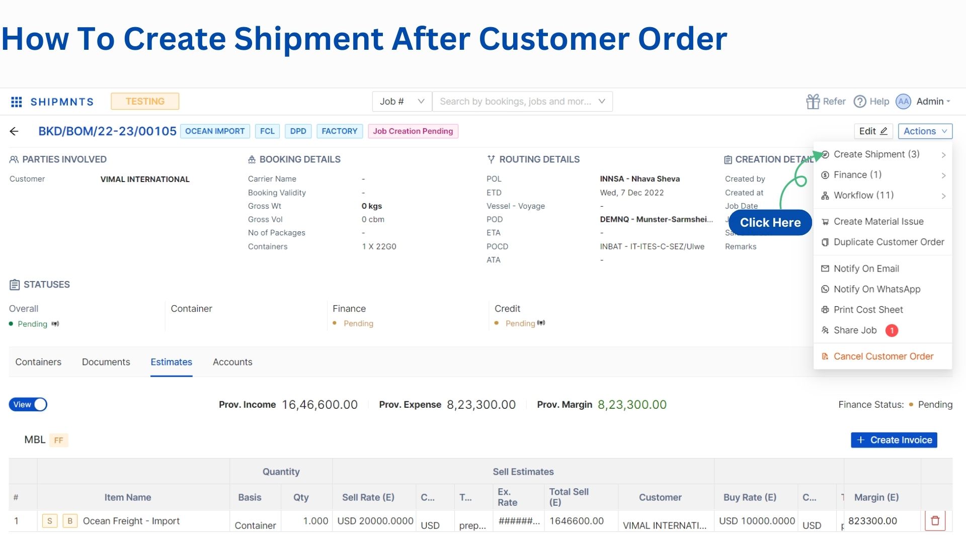Open Help via the question mark icon
The height and width of the screenshot is (543, 966).
pyautogui.click(x=860, y=102)
